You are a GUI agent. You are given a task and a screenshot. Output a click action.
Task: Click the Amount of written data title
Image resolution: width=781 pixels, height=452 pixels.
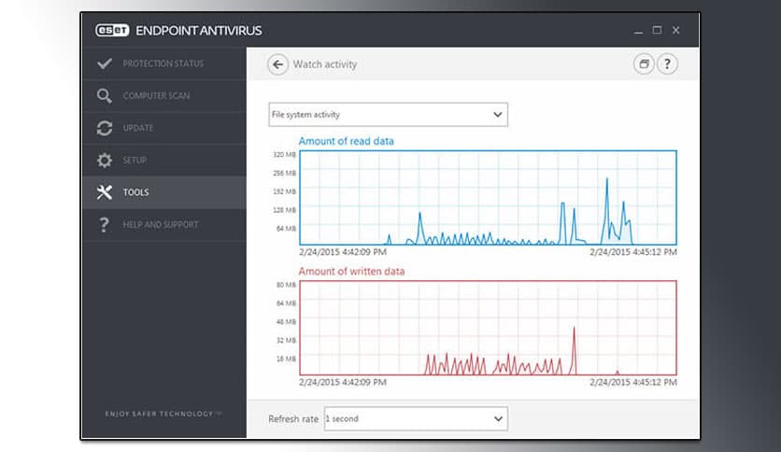coord(351,272)
